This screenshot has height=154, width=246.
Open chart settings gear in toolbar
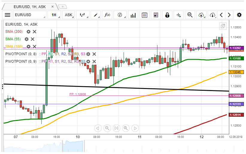[x=239, y=15]
